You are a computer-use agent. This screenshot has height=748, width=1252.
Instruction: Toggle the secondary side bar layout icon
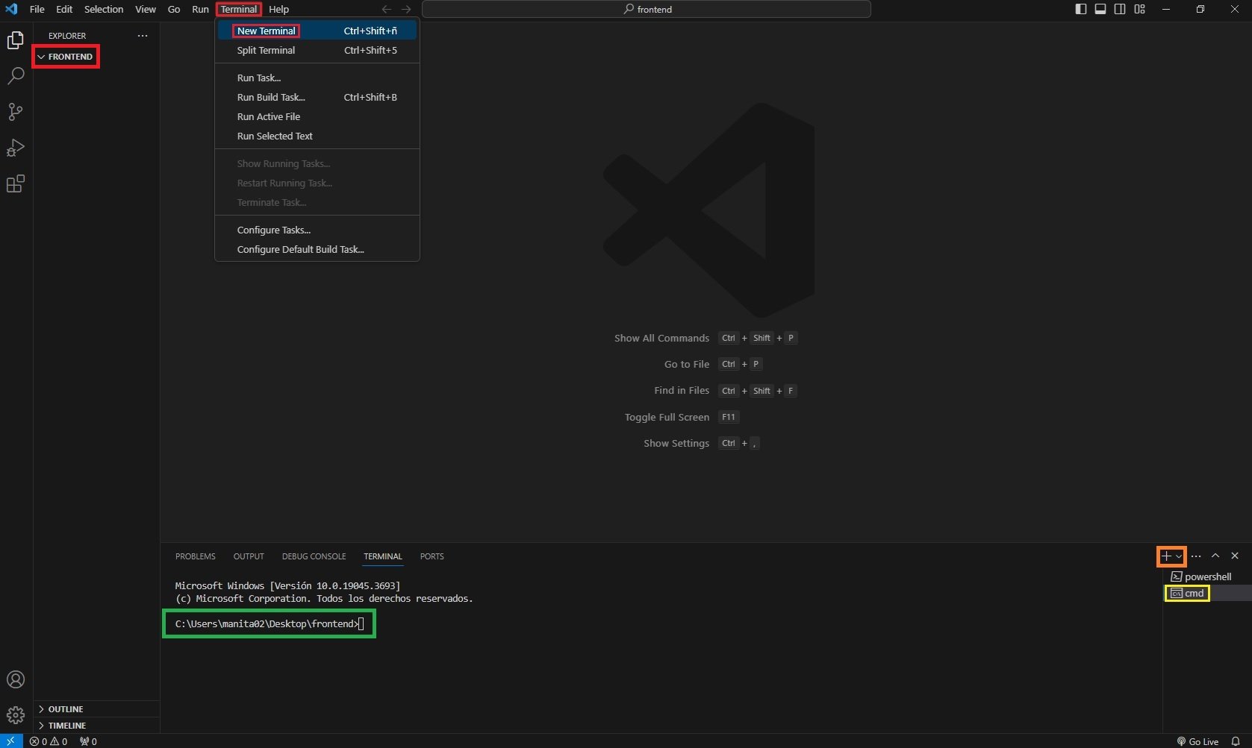pyautogui.click(x=1120, y=9)
